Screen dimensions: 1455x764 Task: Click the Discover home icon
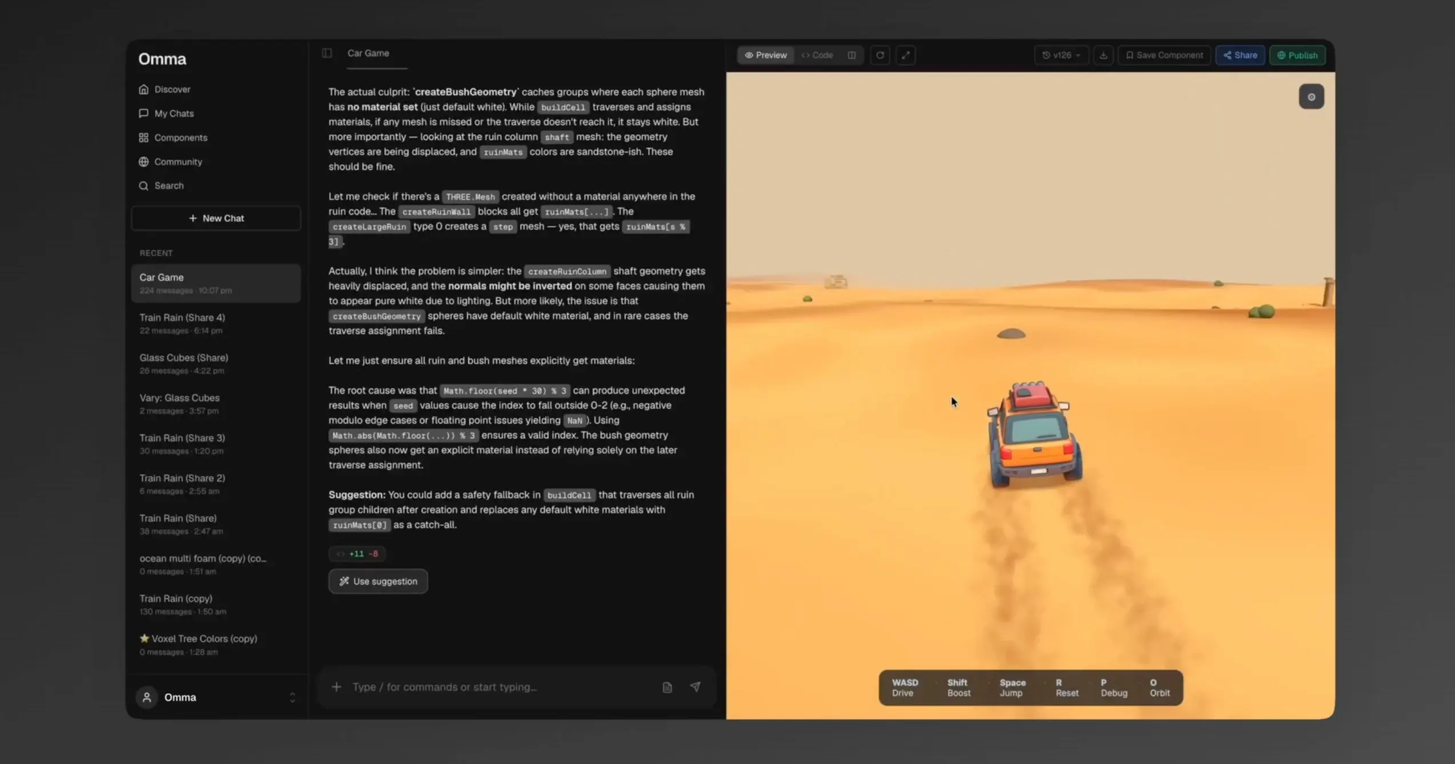[x=143, y=89]
